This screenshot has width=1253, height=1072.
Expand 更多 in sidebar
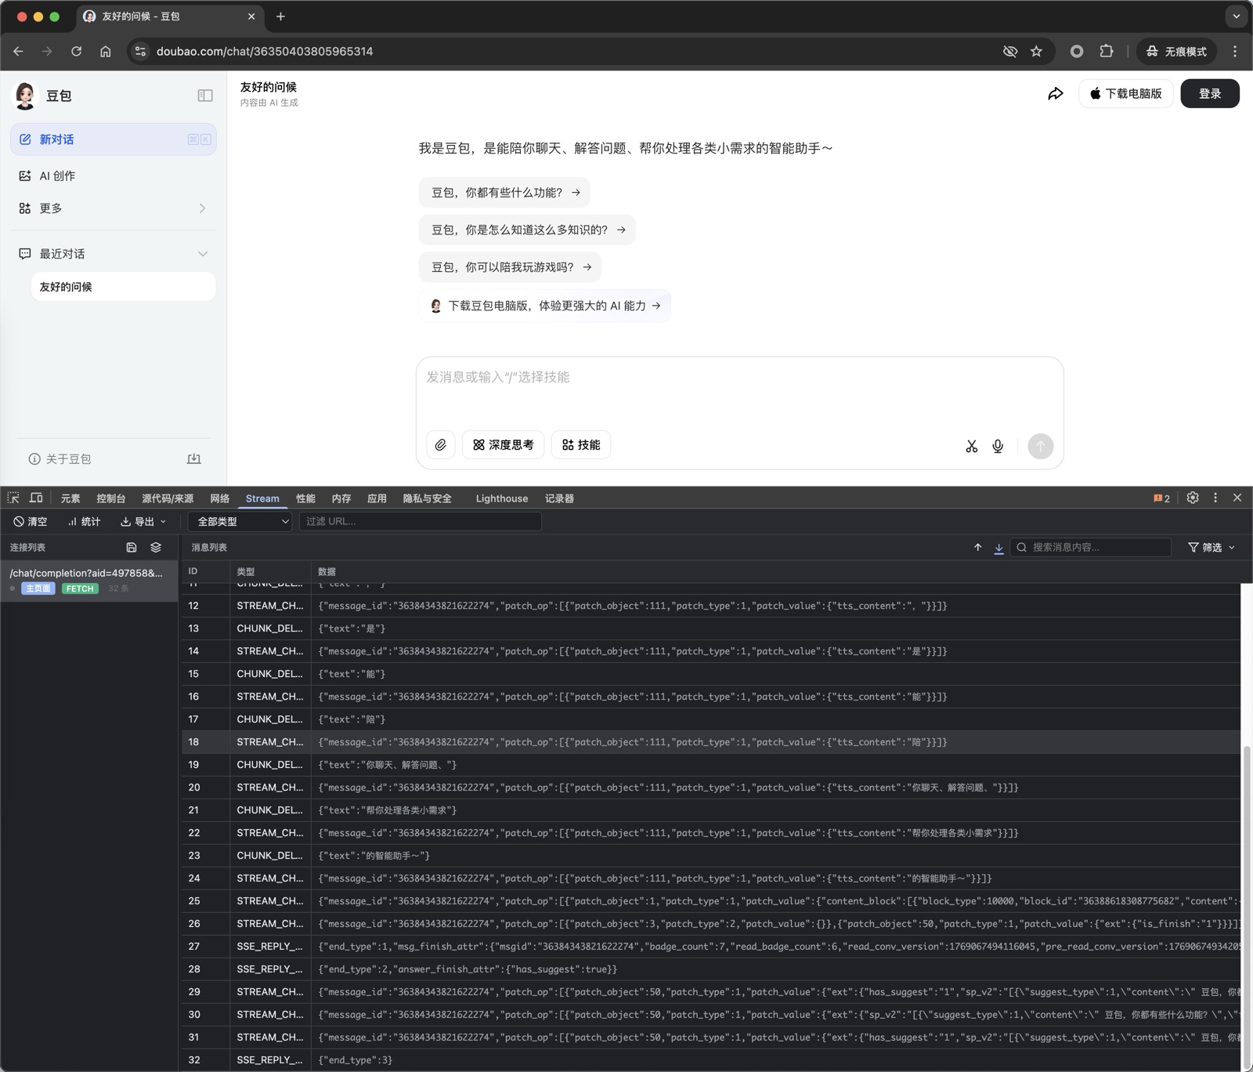[113, 208]
